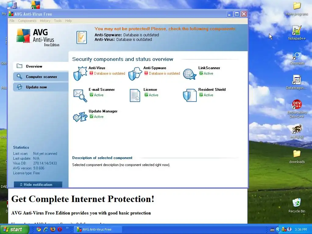Open the History menu
The height and width of the screenshot is (234, 312).
coord(45,21)
